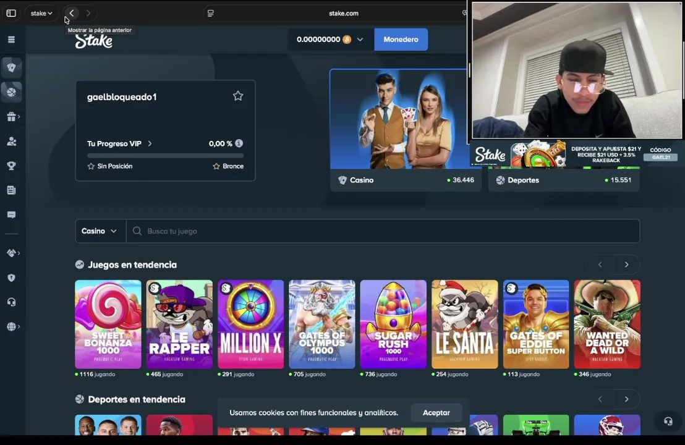Open the Sports basketball icon in the sidebar
The height and width of the screenshot is (445, 685).
click(x=11, y=92)
